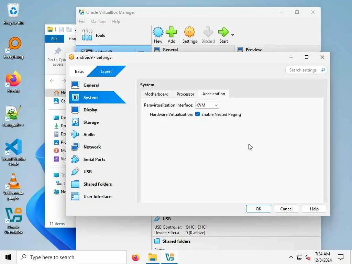Screen dimensions: 352x264
Task: Click the Preview section header
Action: pos(253,49)
